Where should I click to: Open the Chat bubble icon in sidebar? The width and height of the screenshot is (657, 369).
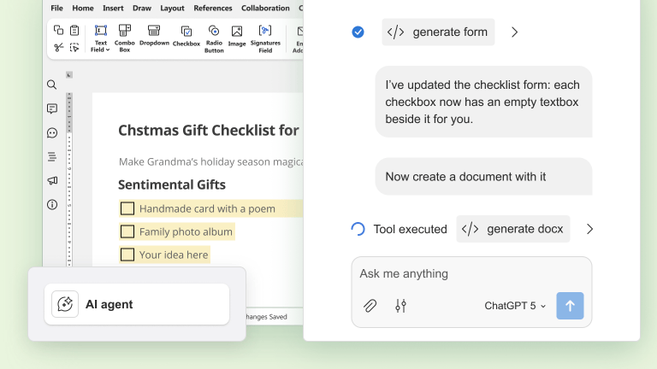(52, 133)
